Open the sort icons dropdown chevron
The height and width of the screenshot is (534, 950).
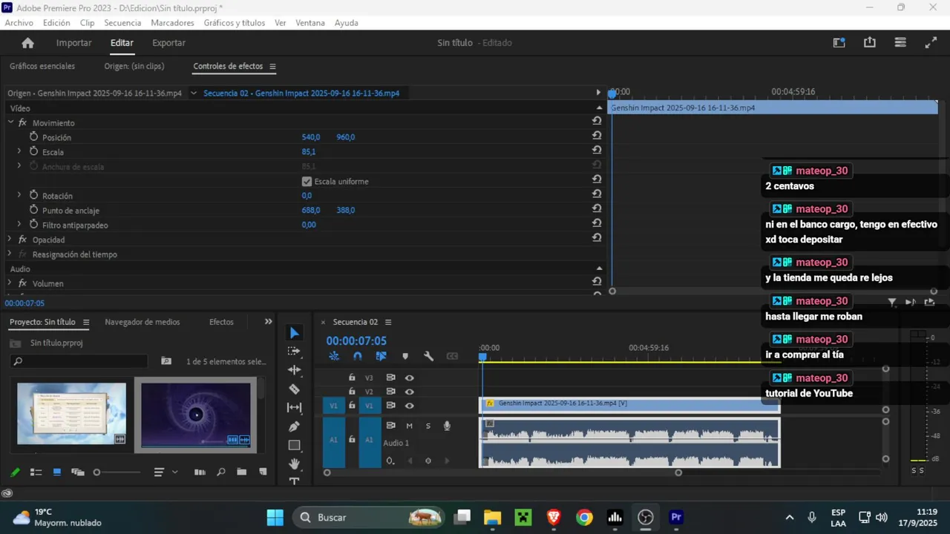(175, 472)
